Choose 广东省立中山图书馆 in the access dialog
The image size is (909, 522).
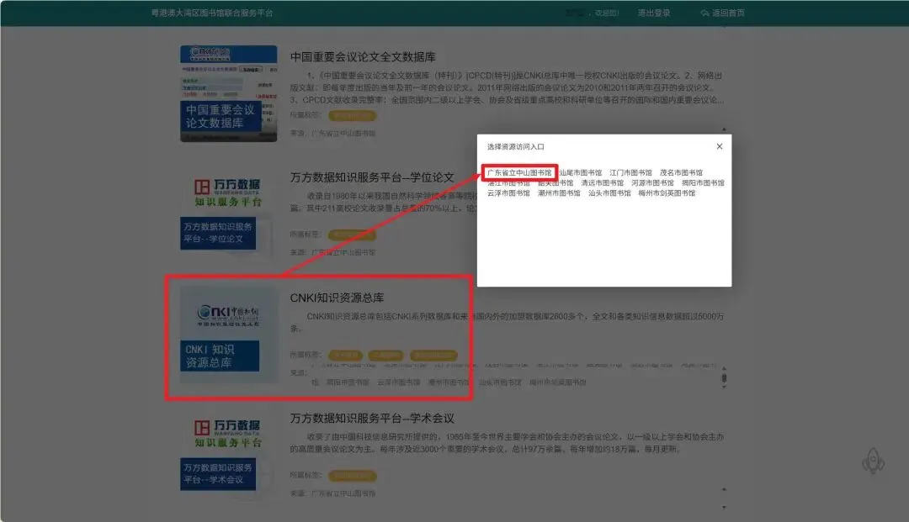[519, 172]
